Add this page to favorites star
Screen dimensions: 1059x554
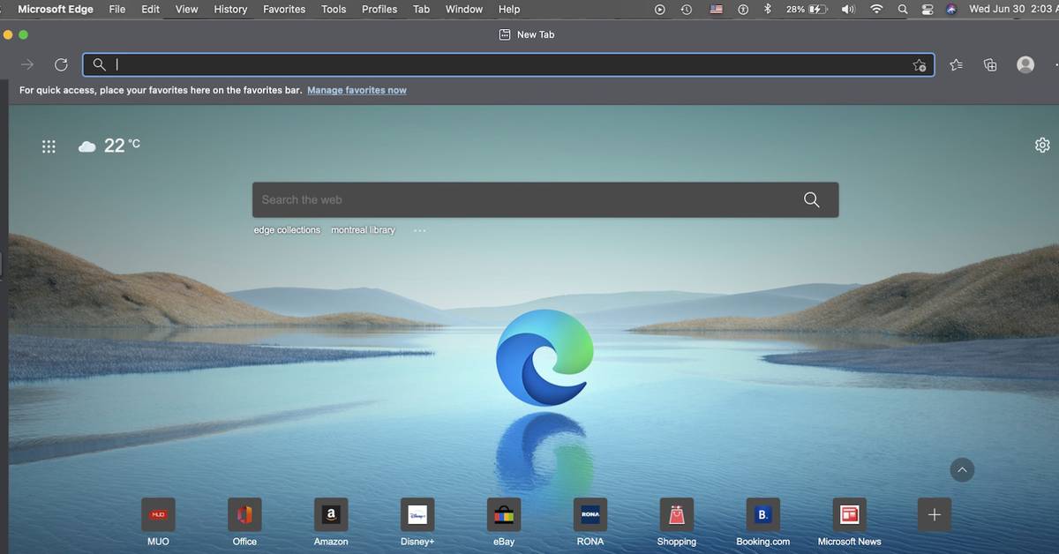click(919, 65)
